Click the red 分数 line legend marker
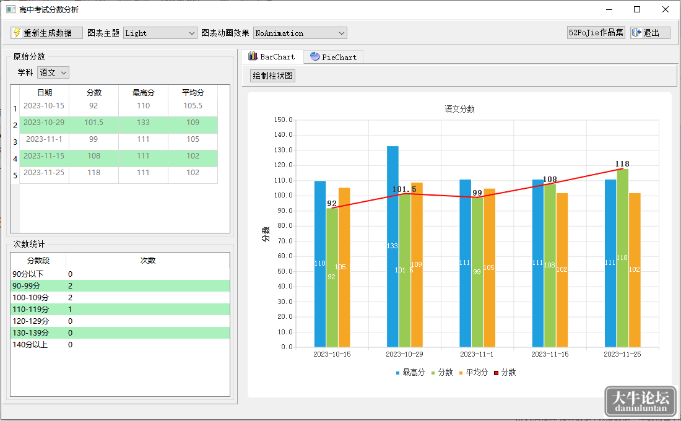681x421 pixels. [496, 373]
